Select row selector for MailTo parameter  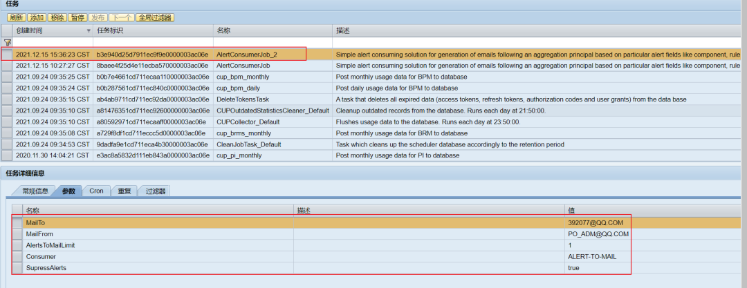tap(17, 222)
